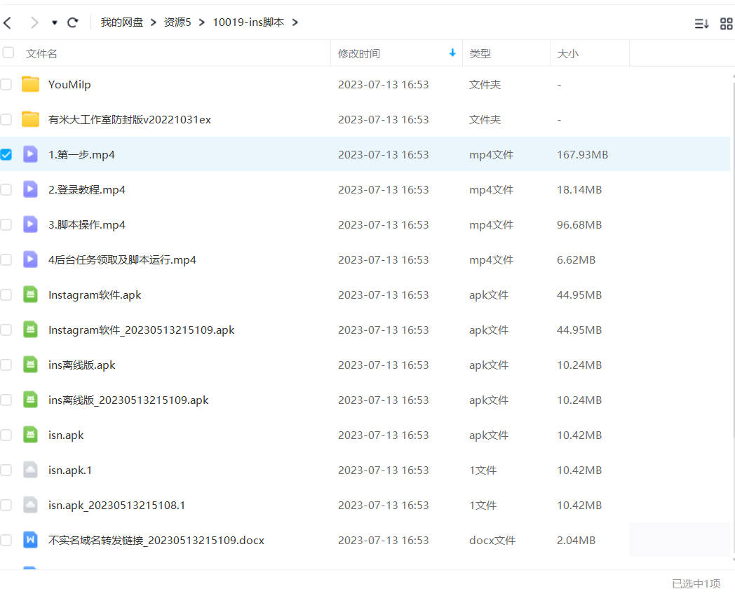Expand chevron after 资源5 breadcrumb
This screenshot has width=735, height=596.
(x=201, y=22)
